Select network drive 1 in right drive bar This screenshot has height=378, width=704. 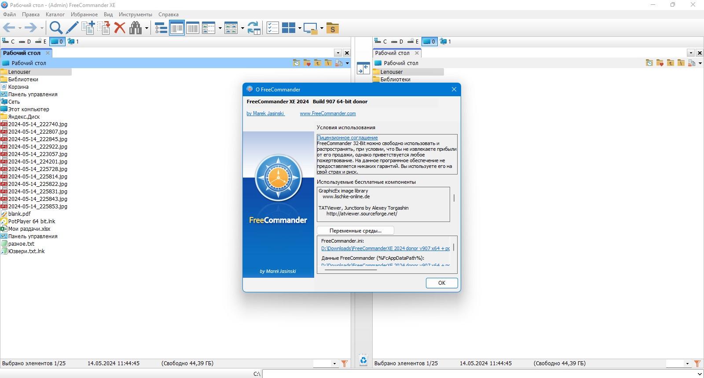tap(445, 41)
